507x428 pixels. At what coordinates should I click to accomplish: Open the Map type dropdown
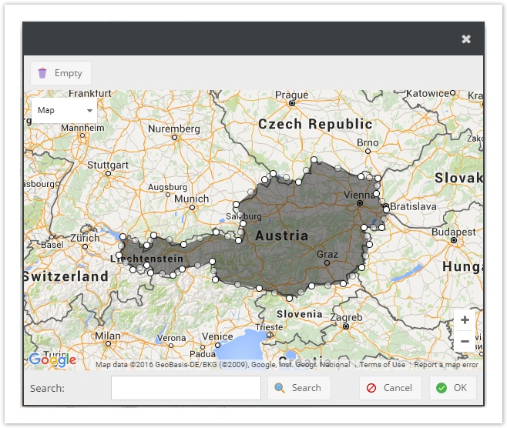(65, 110)
